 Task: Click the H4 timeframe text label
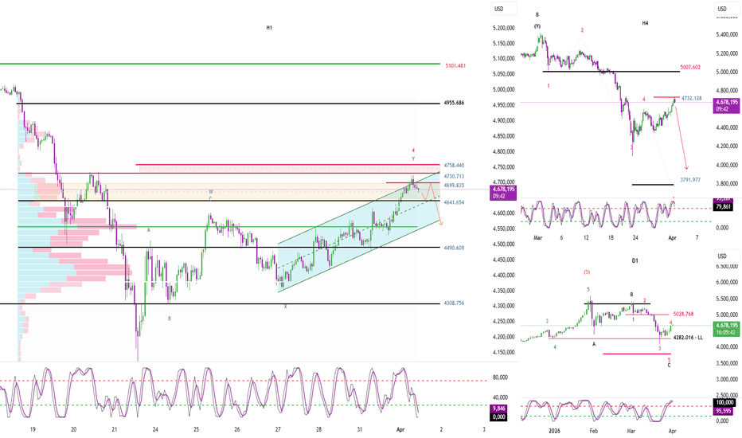pos(645,23)
